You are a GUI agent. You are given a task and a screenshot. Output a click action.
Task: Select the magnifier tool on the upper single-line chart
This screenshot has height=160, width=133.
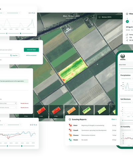coord(33,13)
